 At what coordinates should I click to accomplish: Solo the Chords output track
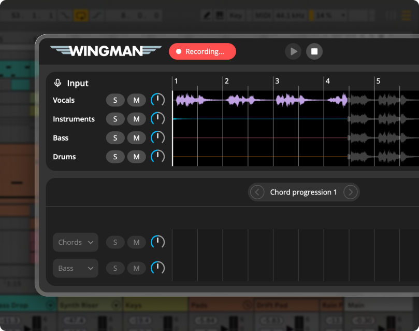[115, 242]
